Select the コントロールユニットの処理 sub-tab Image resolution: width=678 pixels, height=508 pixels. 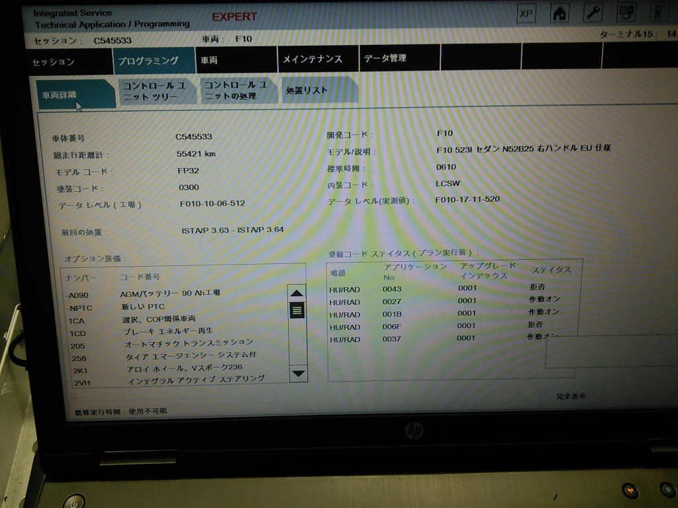tap(238, 90)
